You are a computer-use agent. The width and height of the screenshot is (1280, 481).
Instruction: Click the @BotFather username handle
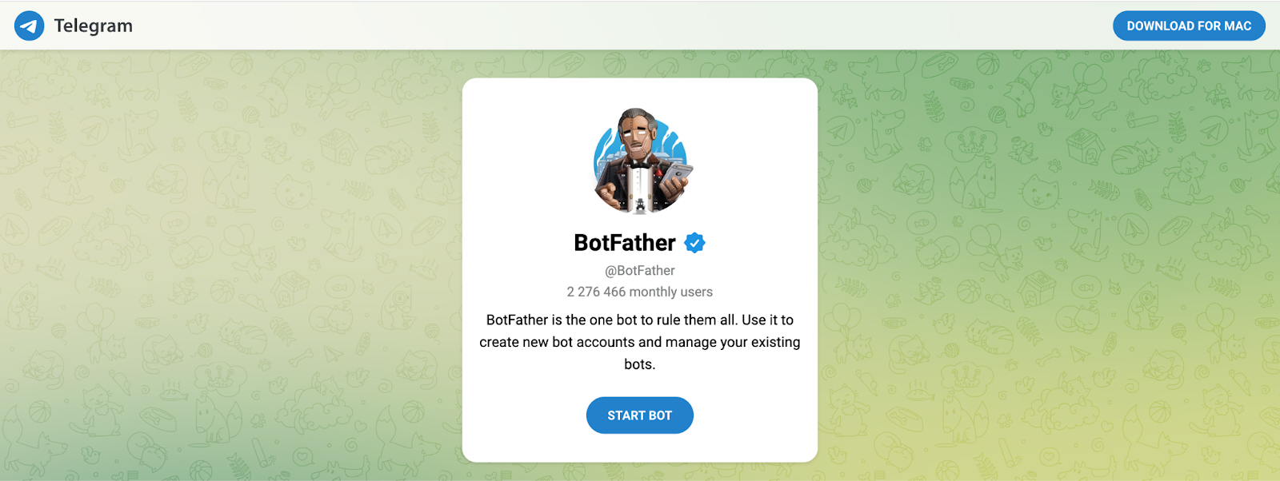640,271
